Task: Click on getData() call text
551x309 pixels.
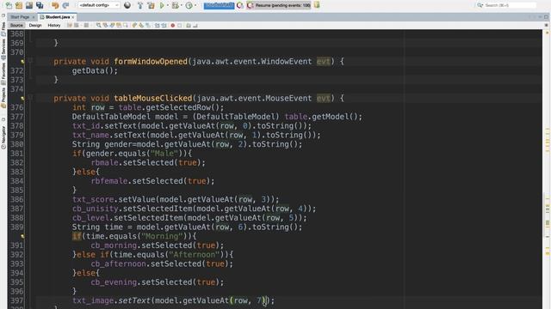Action: pos(95,70)
